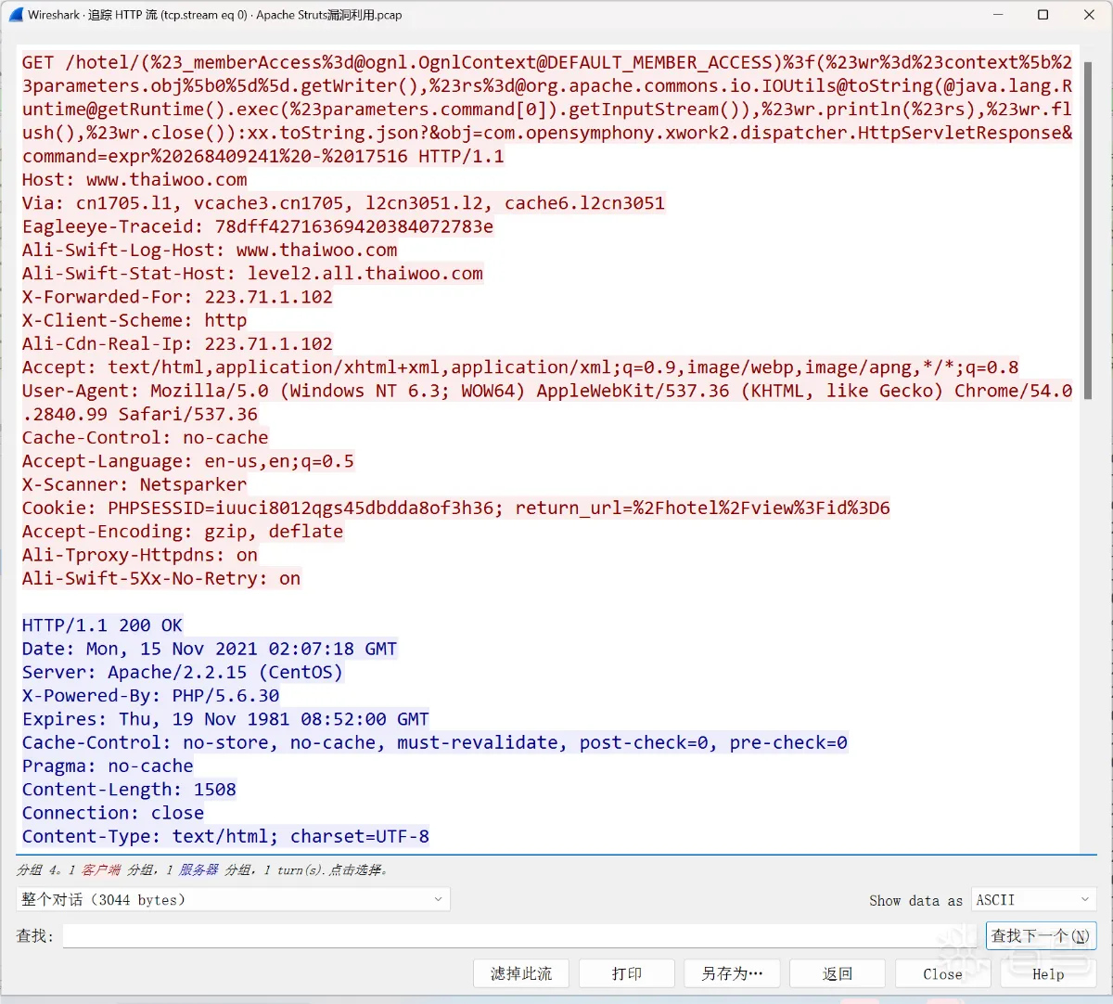Click the Via: cn1705.l1 header line
The height and width of the screenshot is (1004, 1113).
pos(343,203)
